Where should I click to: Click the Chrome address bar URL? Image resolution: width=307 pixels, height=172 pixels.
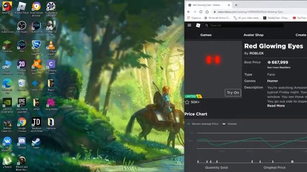[x=250, y=12]
